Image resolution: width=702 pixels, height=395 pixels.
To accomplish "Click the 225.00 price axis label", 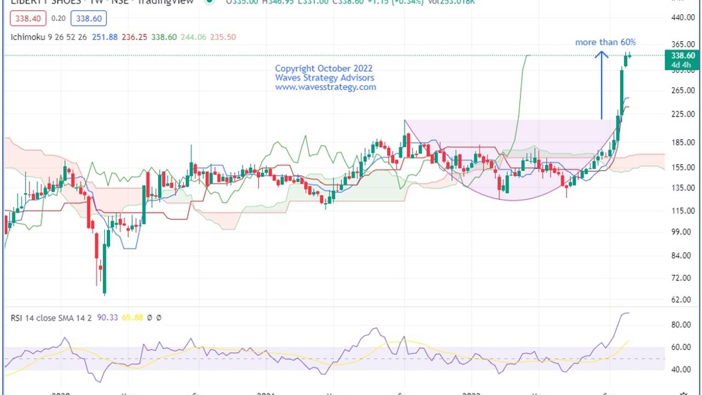I will click(683, 114).
